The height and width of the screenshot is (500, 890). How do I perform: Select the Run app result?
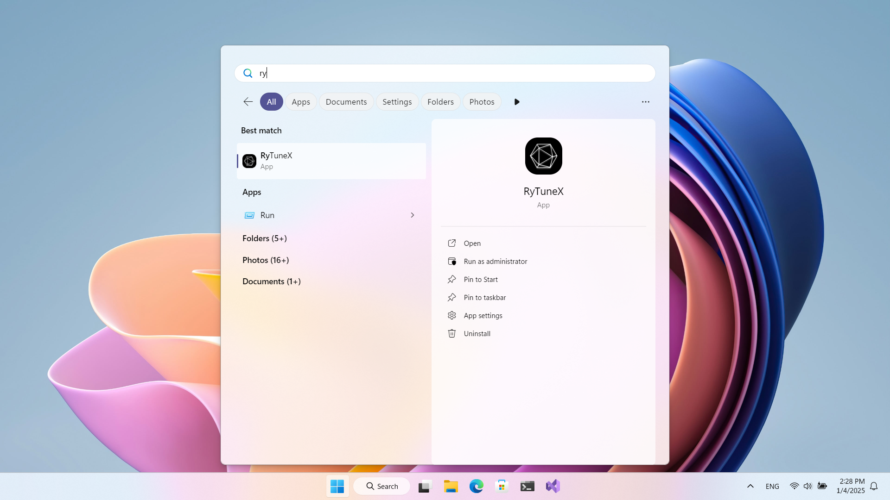coord(331,215)
